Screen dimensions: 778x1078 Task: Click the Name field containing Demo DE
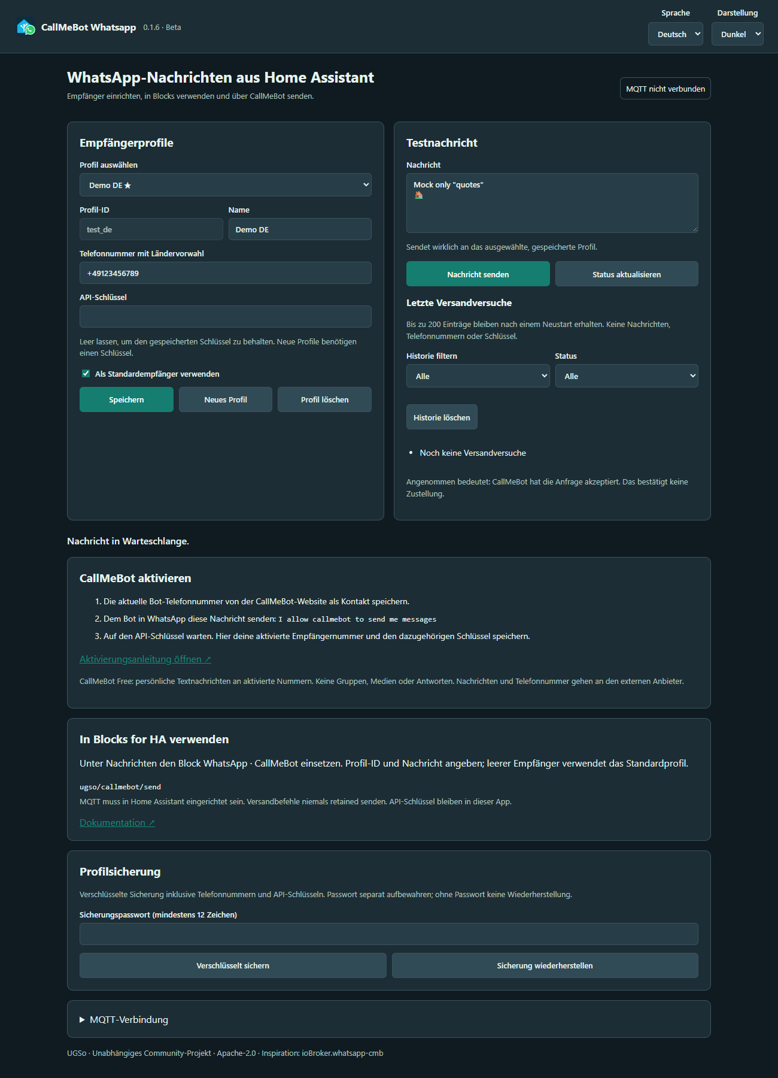pyautogui.click(x=300, y=229)
